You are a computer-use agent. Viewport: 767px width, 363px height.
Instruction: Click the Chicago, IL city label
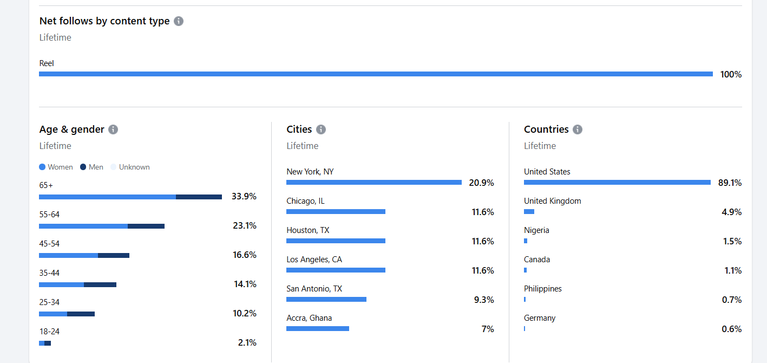click(305, 201)
